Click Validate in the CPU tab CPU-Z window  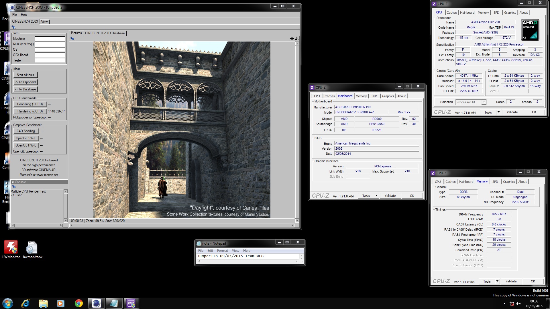[x=512, y=112]
